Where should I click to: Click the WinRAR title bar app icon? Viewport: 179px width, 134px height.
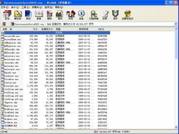[2, 3]
